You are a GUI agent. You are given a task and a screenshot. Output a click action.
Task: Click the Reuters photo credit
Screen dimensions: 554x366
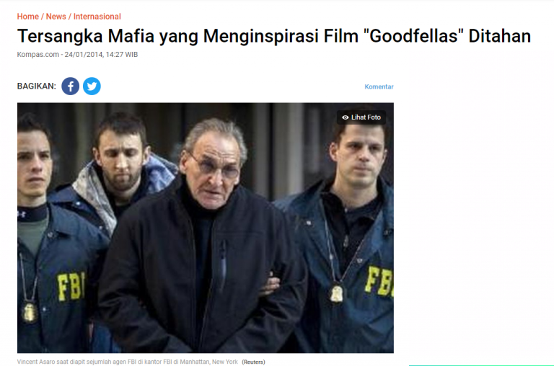coord(253,362)
